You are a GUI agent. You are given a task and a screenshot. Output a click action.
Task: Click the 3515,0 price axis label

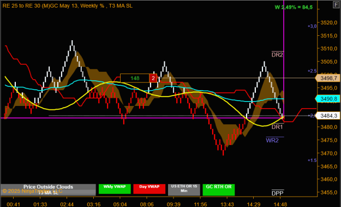point(329,35)
